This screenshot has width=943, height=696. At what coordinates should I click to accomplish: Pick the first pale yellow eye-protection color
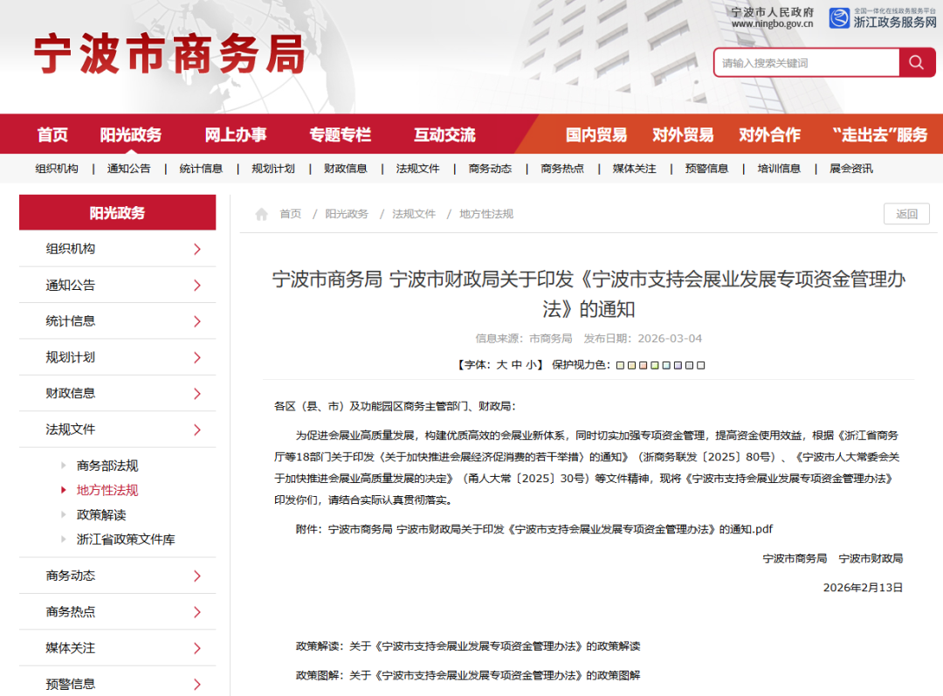[x=620, y=365]
